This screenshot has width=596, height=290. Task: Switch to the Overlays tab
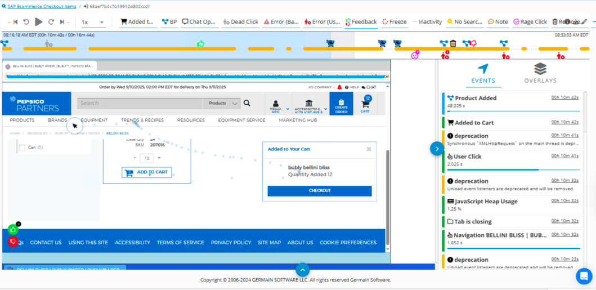pyautogui.click(x=540, y=74)
